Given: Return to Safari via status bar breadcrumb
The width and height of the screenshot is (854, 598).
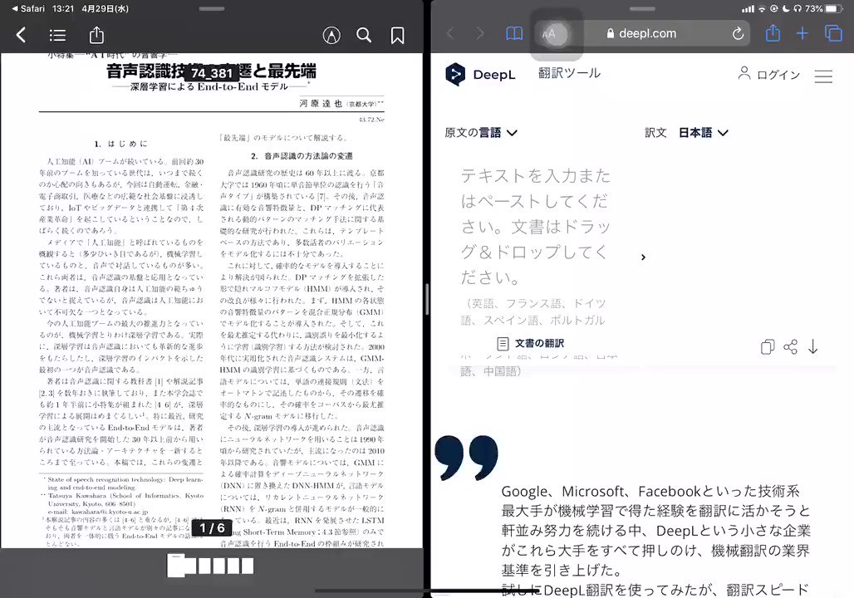Looking at the screenshot, I should (28, 8).
